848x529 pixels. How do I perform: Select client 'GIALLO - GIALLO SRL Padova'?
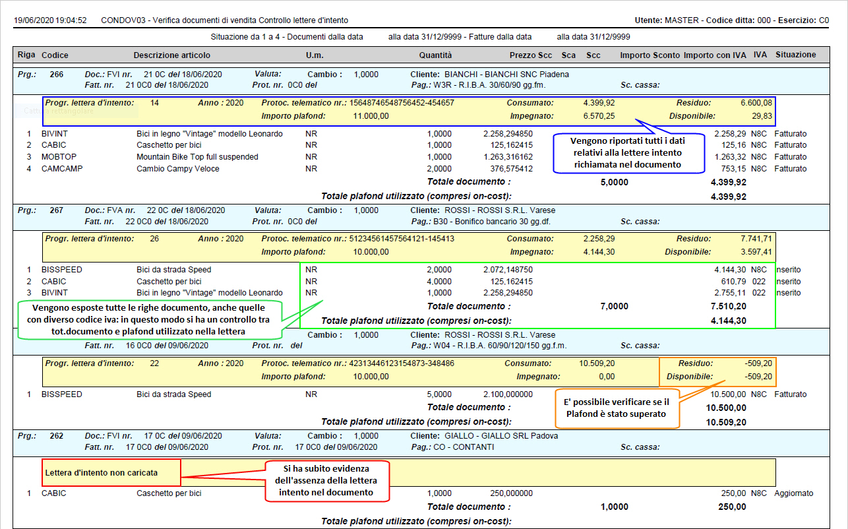click(501, 436)
